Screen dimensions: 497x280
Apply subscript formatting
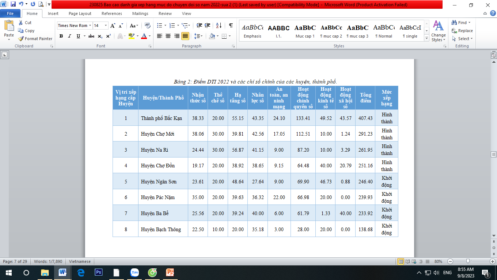(100, 36)
